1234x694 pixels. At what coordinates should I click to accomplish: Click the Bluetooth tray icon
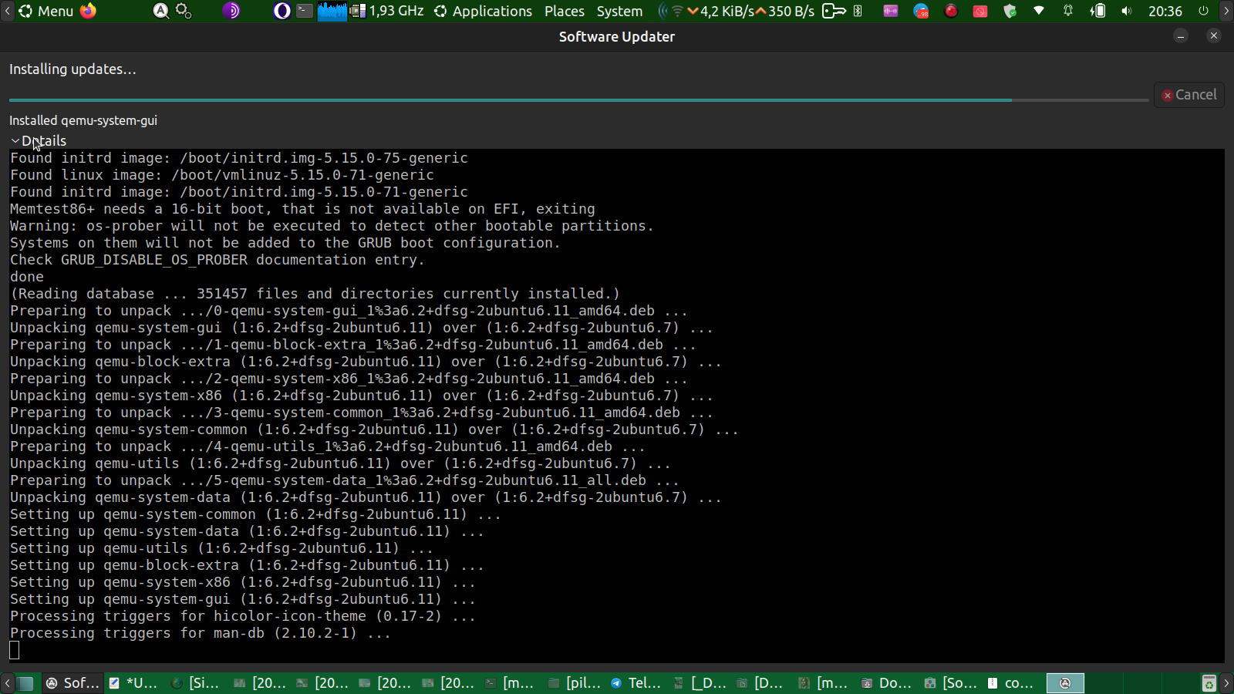(858, 11)
